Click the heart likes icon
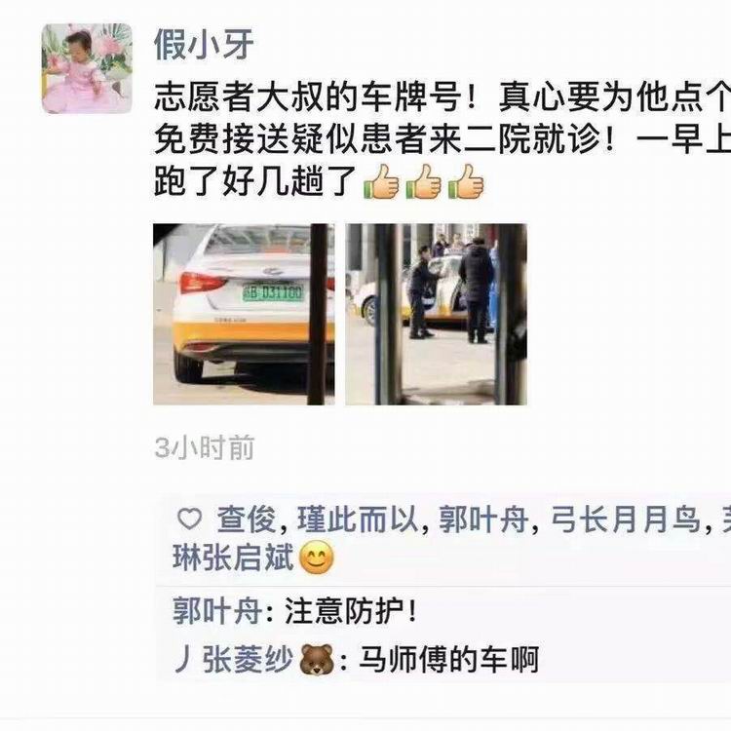The width and height of the screenshot is (731, 731). point(190,519)
